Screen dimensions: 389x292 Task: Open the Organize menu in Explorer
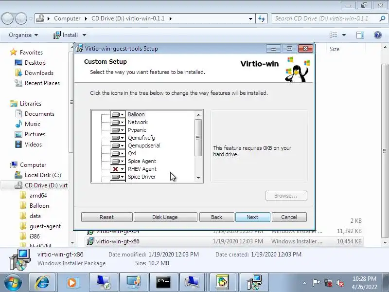(x=23, y=35)
